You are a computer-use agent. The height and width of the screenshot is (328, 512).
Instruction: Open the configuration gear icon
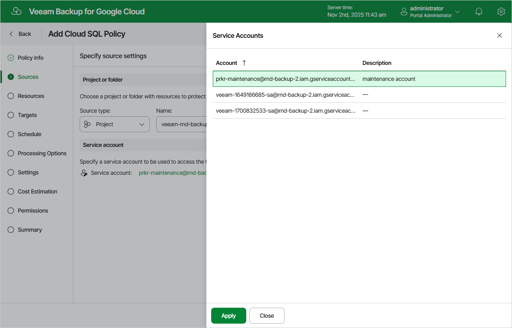[501, 12]
